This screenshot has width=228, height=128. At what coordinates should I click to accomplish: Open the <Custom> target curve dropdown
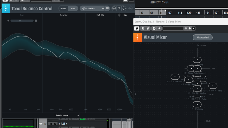92,9
